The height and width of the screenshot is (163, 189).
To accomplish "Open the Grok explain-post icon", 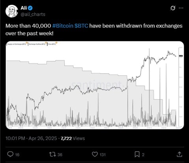I will 173,8.
